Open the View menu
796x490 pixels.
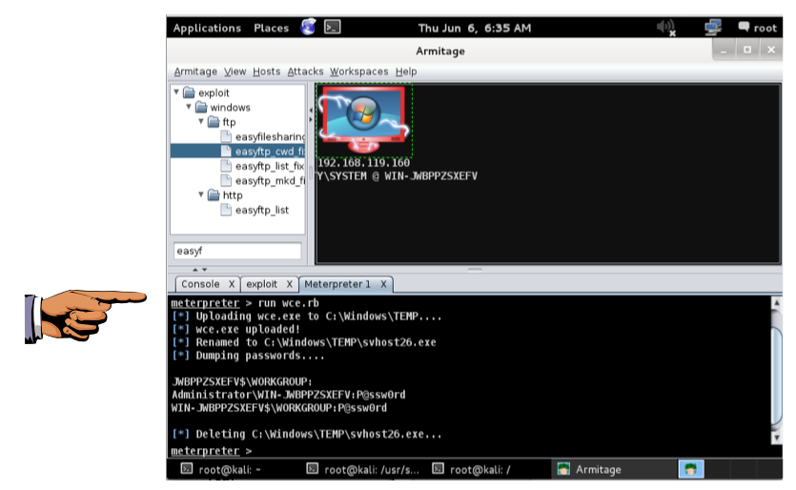coord(235,71)
